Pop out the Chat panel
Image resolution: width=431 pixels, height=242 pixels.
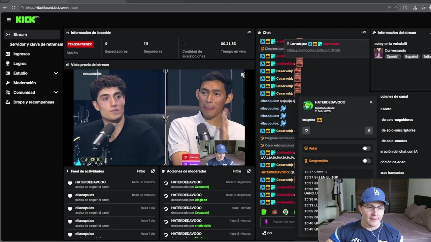364,33
